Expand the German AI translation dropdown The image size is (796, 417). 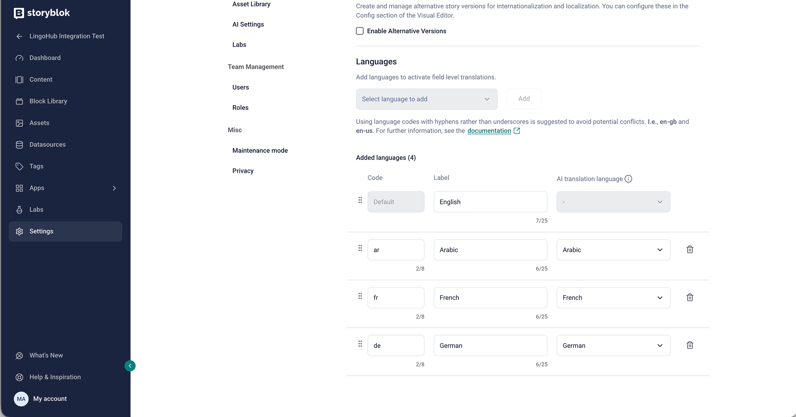(x=613, y=346)
